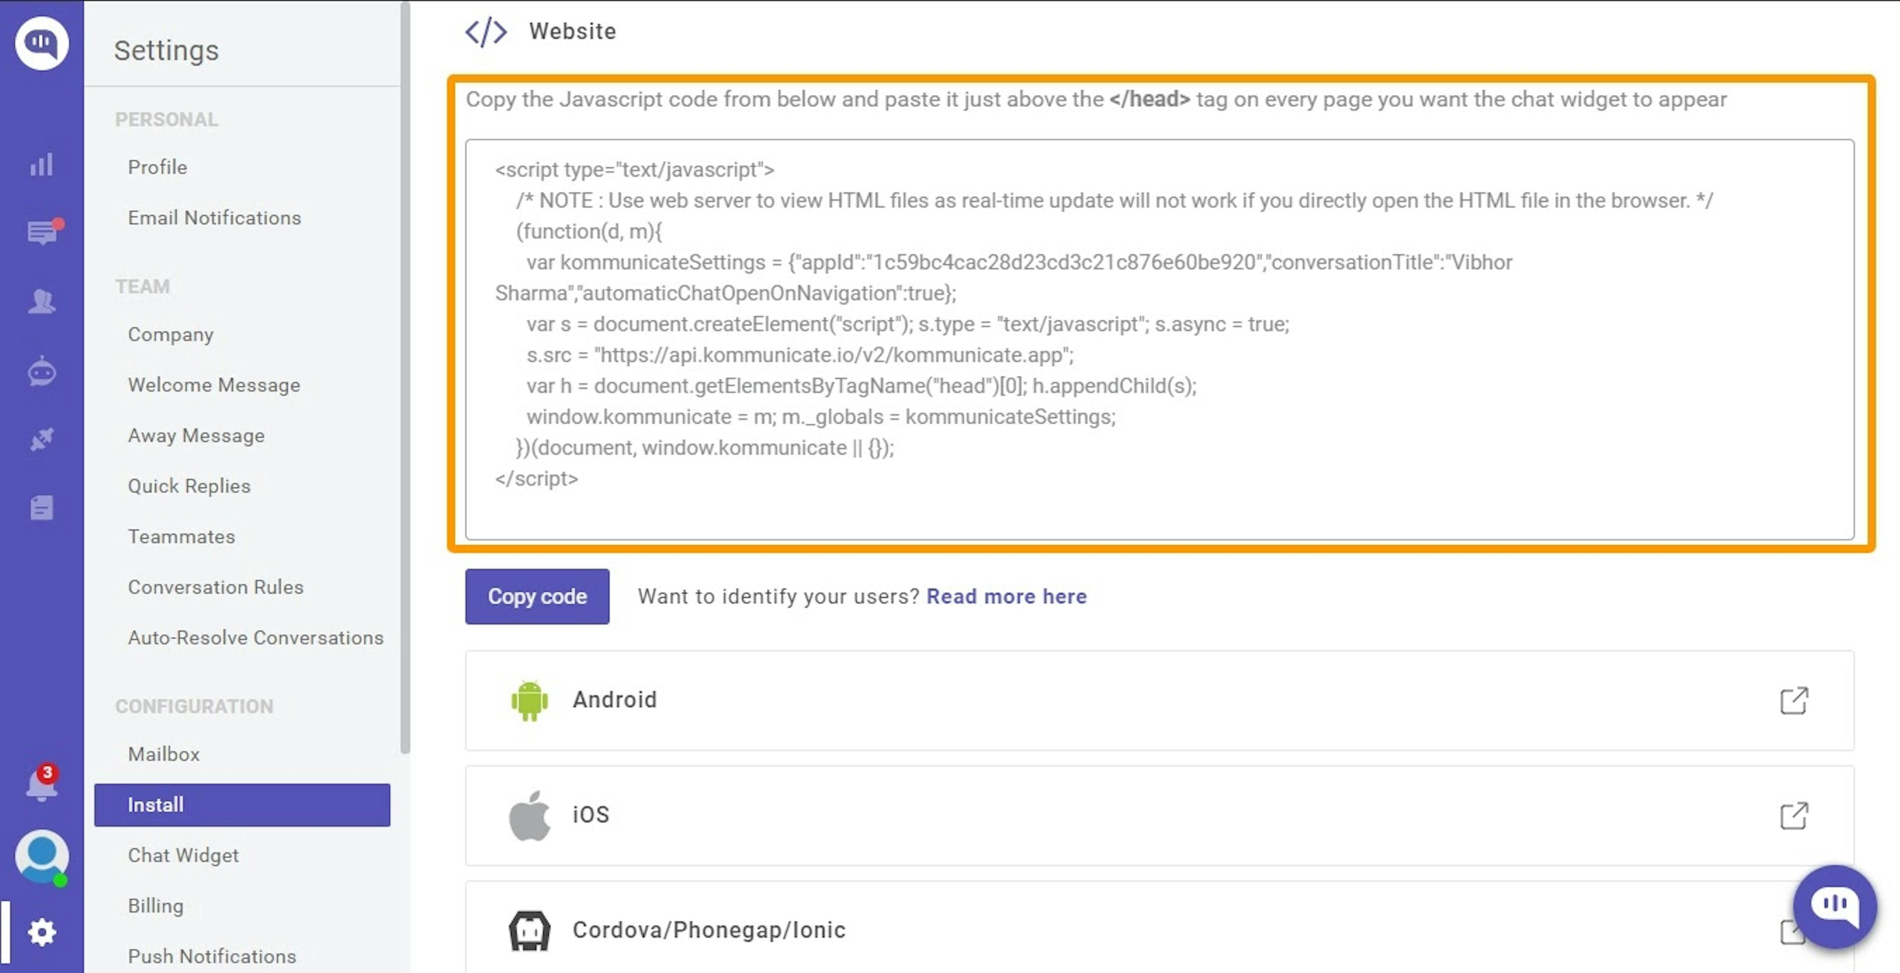Open Push Notifications settings

tap(212, 956)
